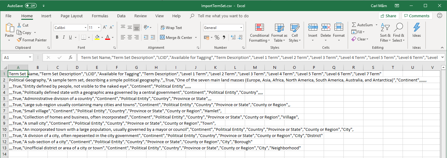This screenshot has width=447, height=158.
Task: Delete cells using the Delete icon
Action: (326, 27)
